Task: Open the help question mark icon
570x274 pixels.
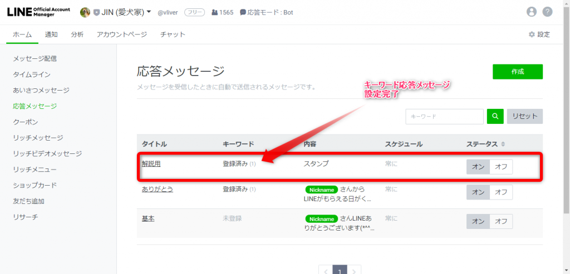Action: pos(547,12)
